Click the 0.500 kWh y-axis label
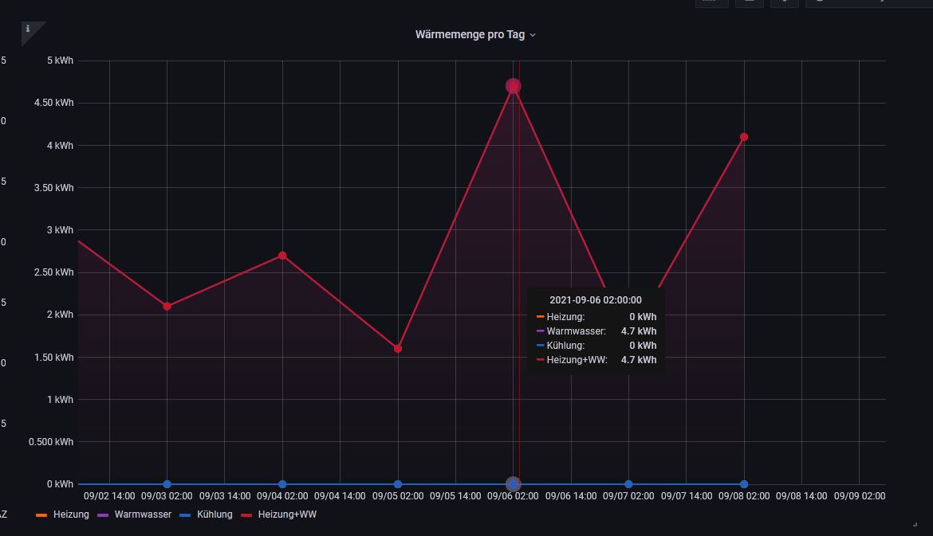Image resolution: width=933 pixels, height=536 pixels. click(50, 441)
